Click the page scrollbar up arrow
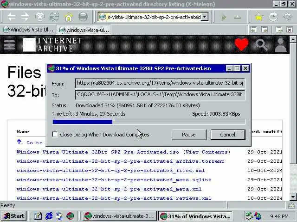This screenshot has height=222, width=297. point(293,39)
